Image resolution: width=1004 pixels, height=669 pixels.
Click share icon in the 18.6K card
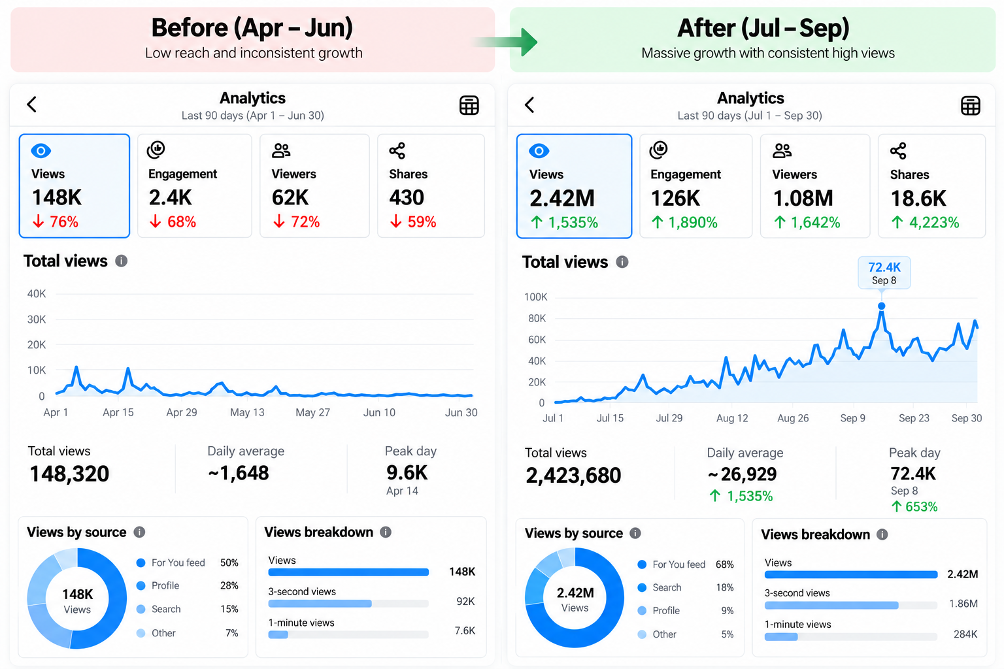click(898, 151)
